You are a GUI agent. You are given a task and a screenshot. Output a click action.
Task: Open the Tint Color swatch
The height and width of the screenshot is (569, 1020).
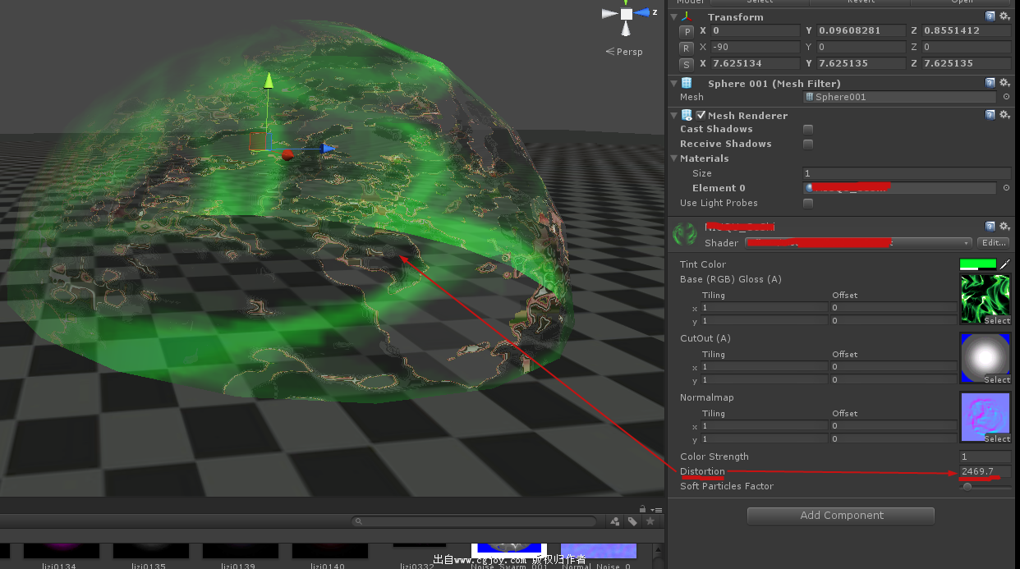[x=978, y=264]
